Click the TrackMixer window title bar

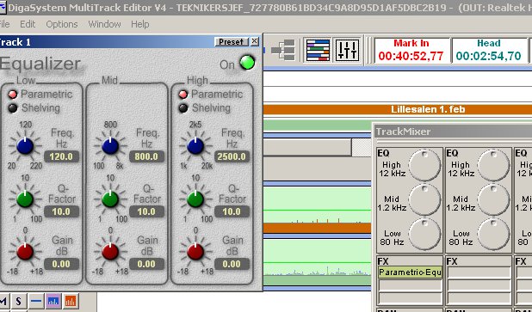pyautogui.click(x=454, y=132)
